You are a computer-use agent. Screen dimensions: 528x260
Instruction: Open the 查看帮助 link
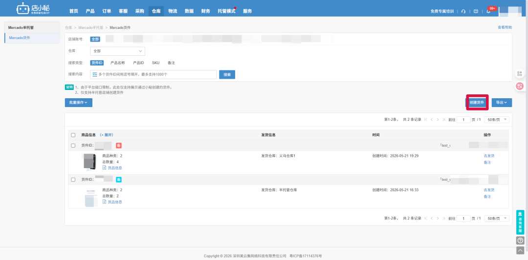coord(505,27)
